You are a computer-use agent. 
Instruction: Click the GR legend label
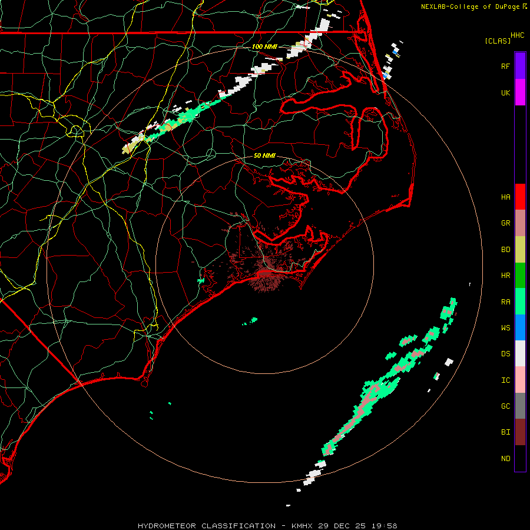505,223
